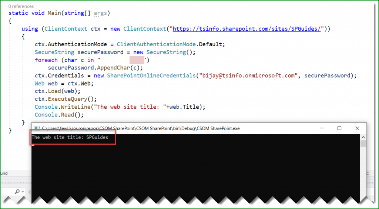Click the "using" keyword in code

(x=30, y=29)
